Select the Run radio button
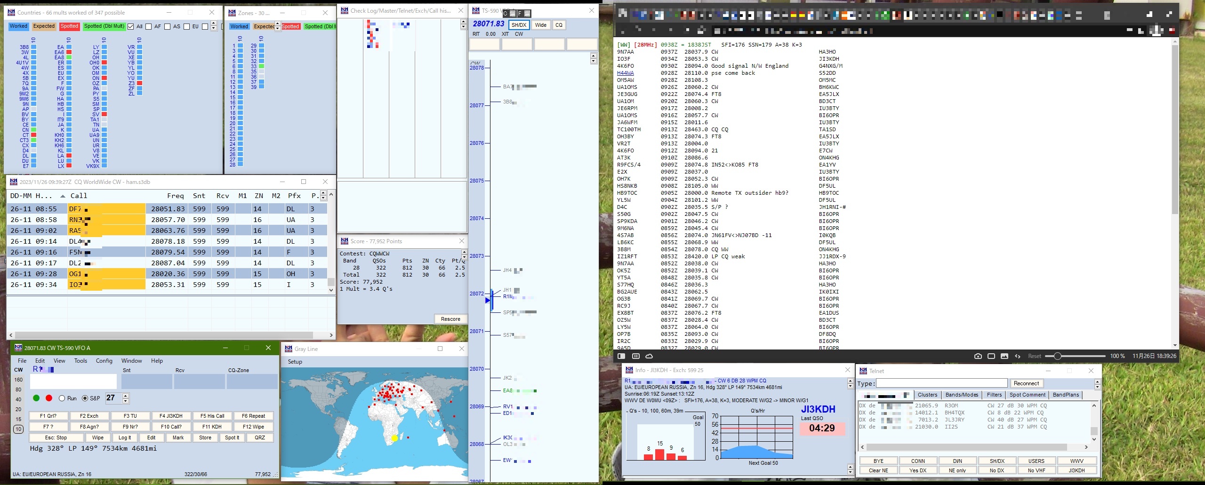Screen dimensions: 1205x485 click(62, 398)
